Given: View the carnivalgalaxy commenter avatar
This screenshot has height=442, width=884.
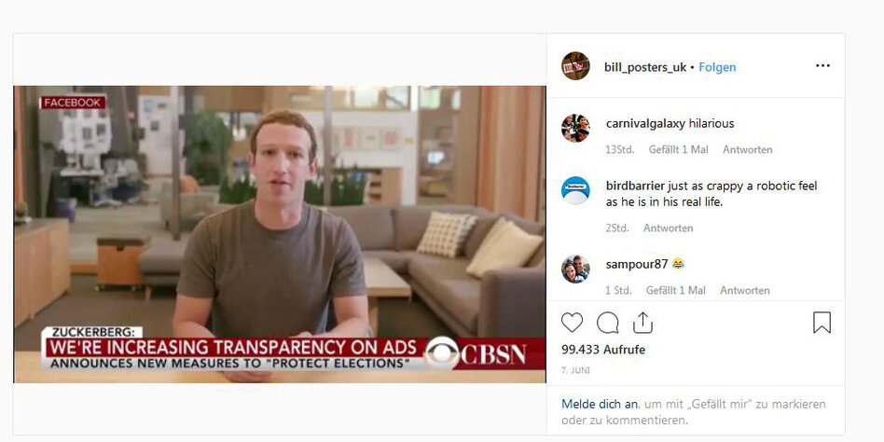Looking at the screenshot, I should (x=575, y=128).
